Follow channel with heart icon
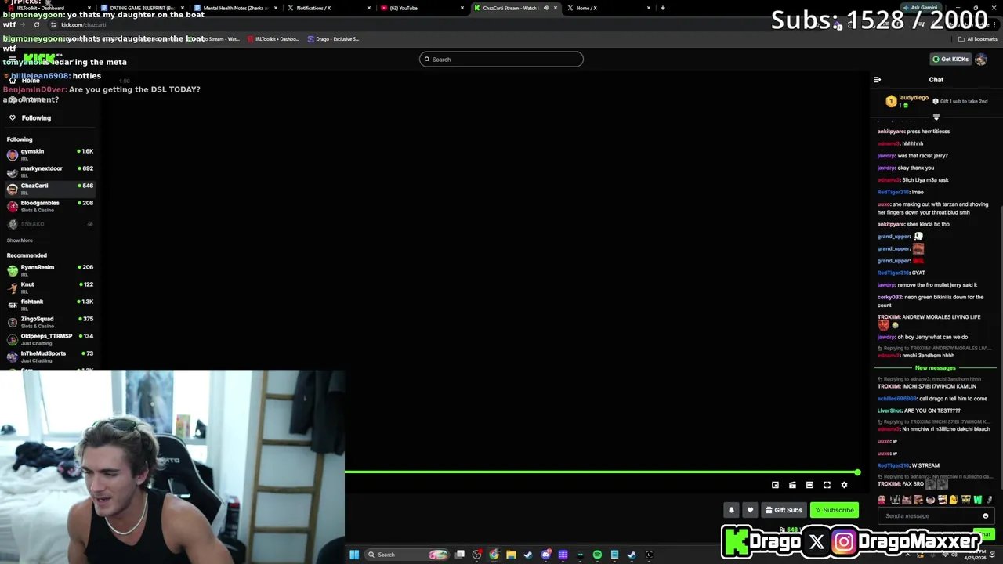This screenshot has width=1003, height=564. coord(750,510)
